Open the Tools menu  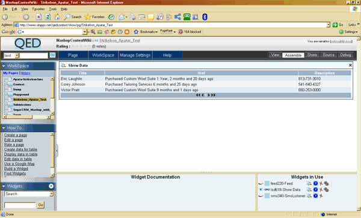[53, 9]
